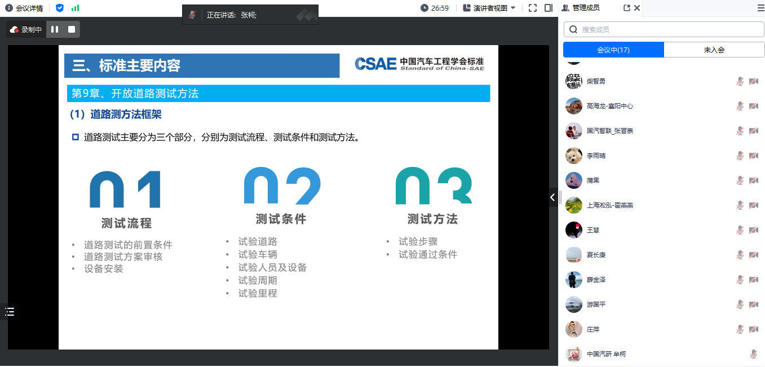Screen dimensions: 765x367
Task: Collapse the member panel with the arrow
Action: click(x=552, y=197)
